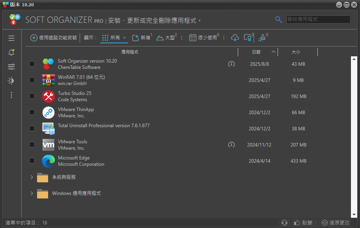360x228 pixels.
Task: Select the 'Turbo Studio 25' name text
Action: (75, 93)
